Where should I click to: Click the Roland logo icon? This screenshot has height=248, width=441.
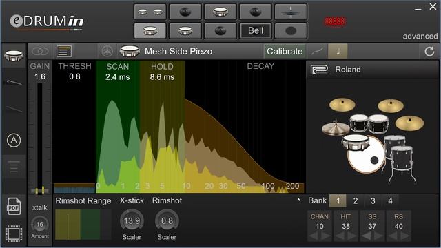[x=319, y=70]
